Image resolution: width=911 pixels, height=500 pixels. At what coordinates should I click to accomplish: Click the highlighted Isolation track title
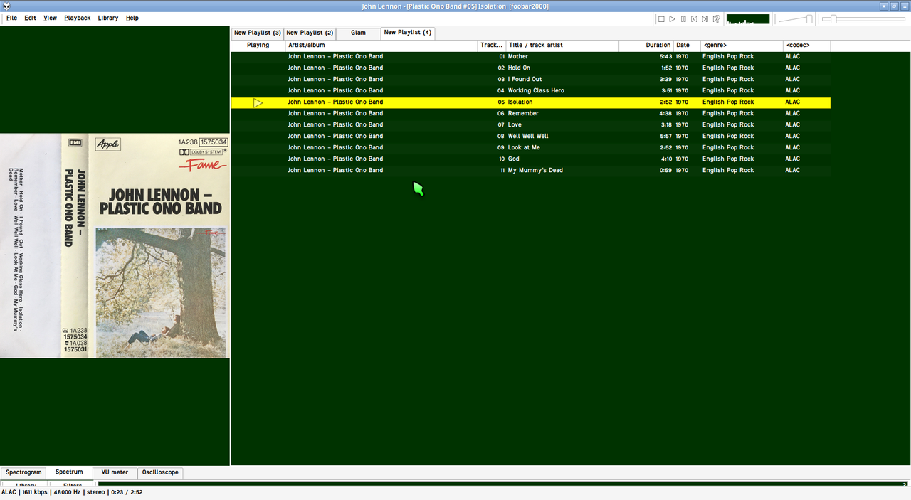(520, 102)
